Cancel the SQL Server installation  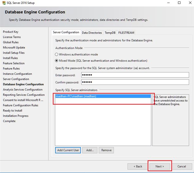181,166
